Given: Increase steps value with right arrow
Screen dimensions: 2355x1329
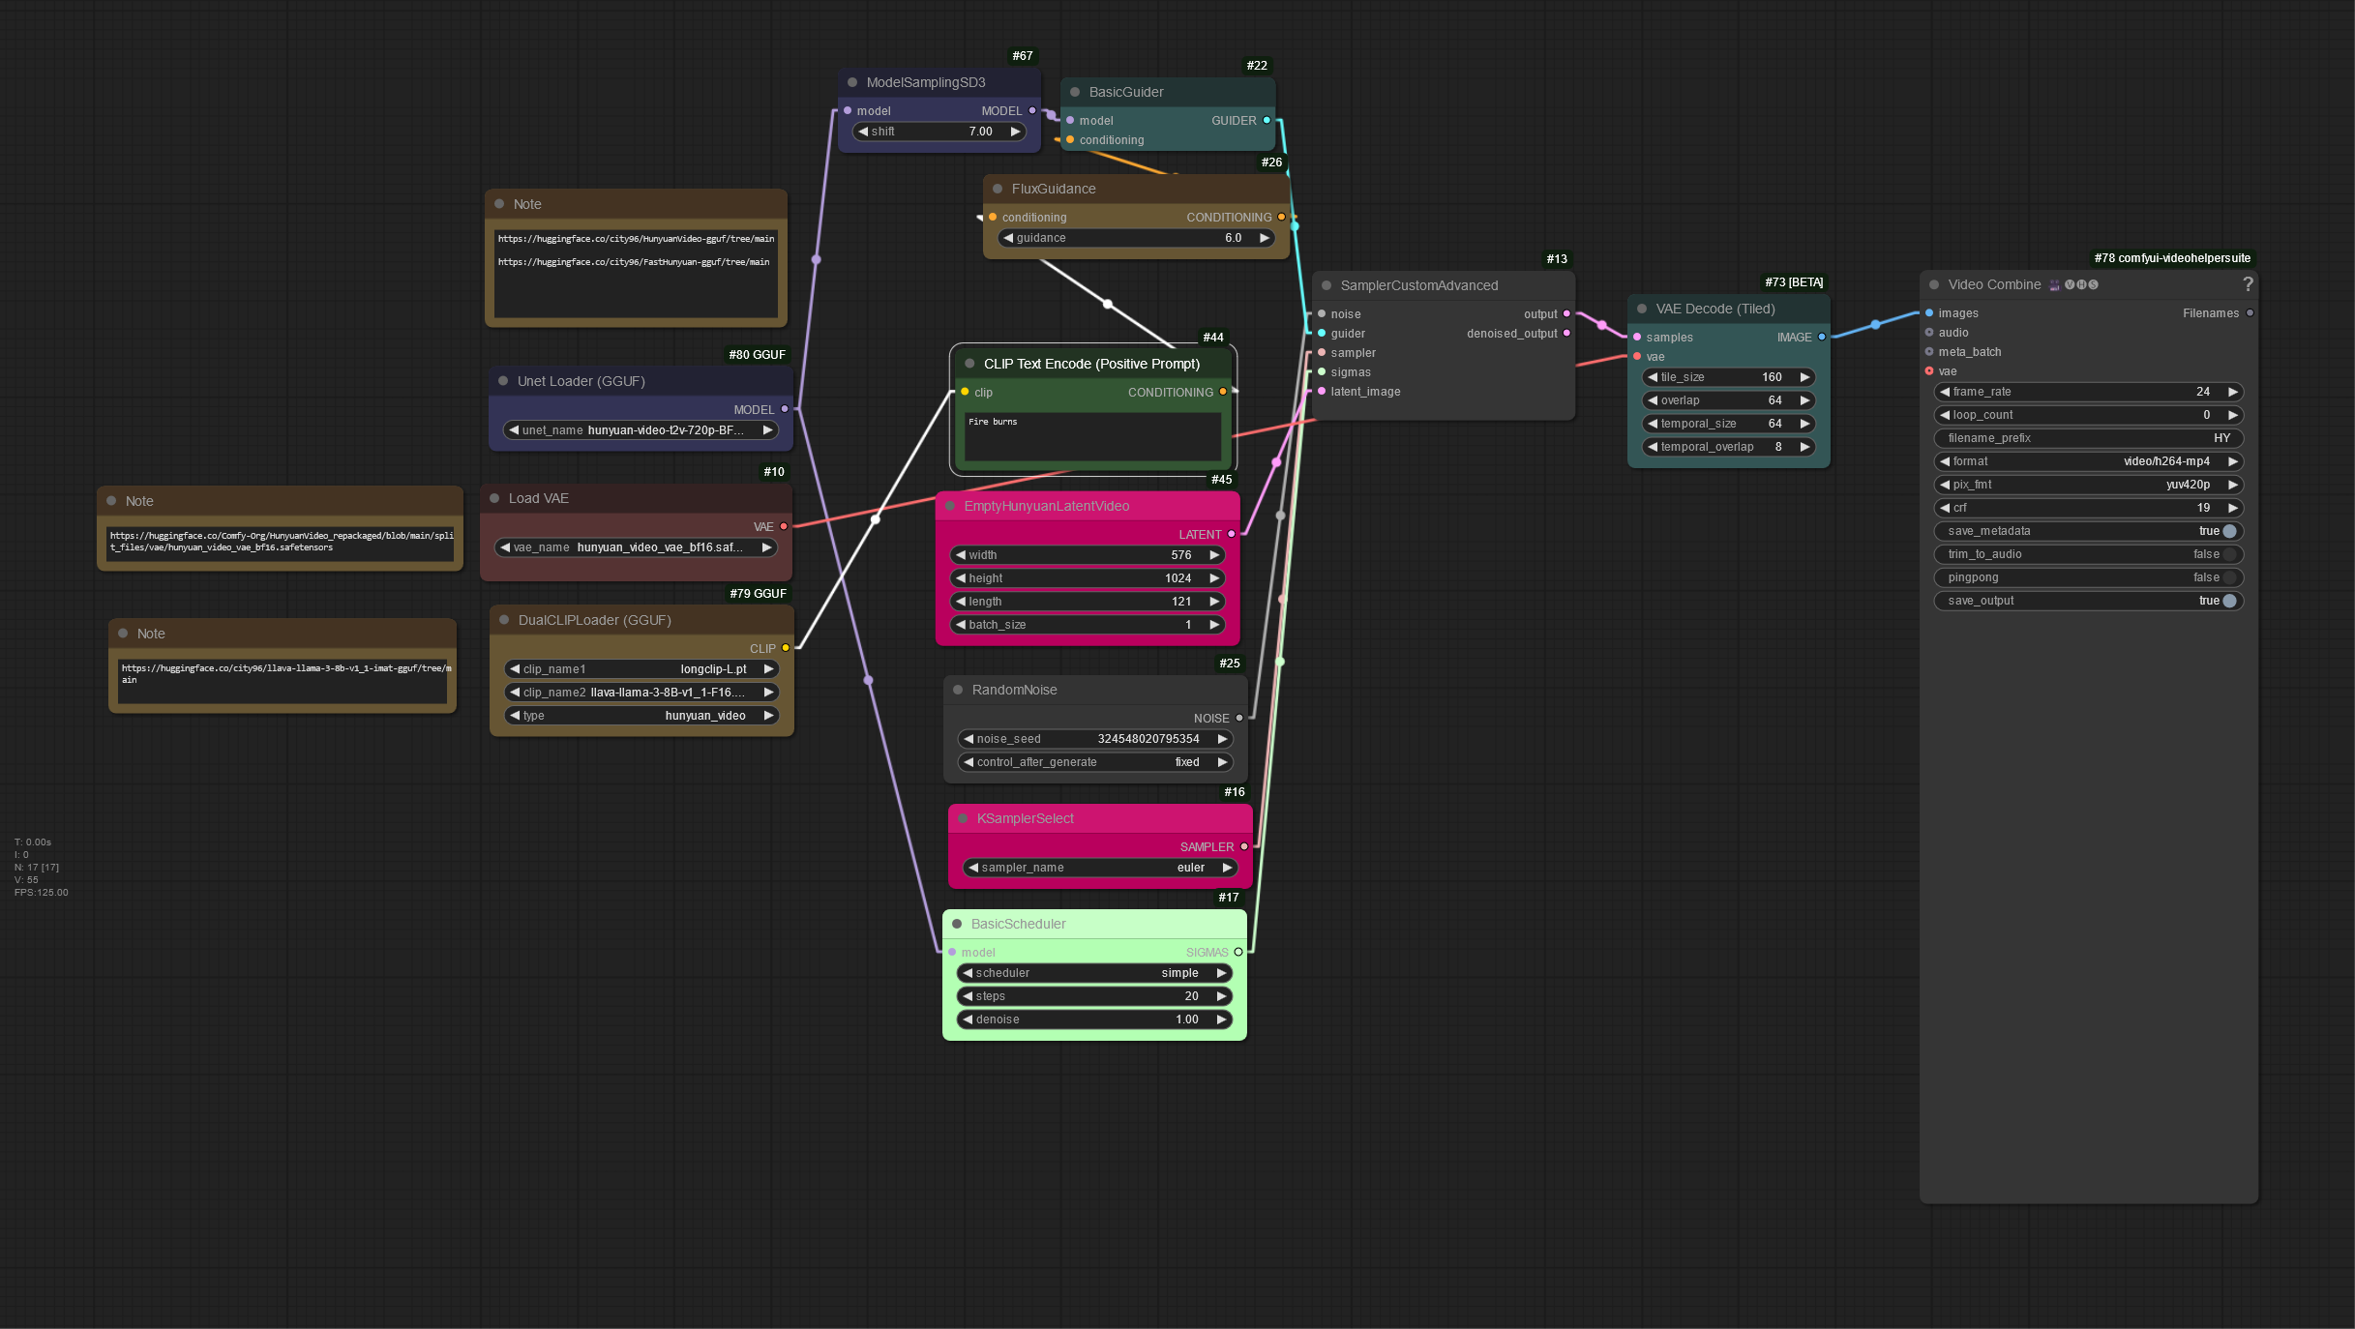Looking at the screenshot, I should 1222,996.
